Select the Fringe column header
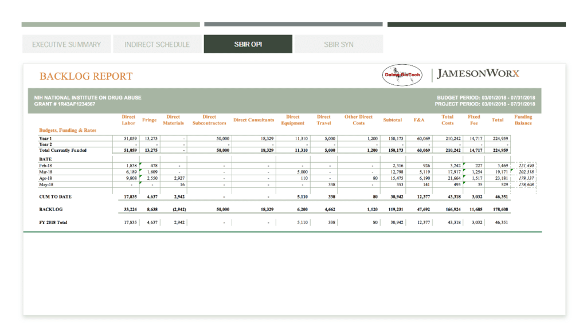This screenshot has width=587, height=330. click(150, 120)
